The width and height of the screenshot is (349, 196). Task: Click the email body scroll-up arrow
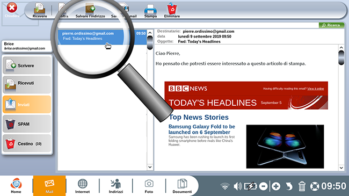click(x=341, y=47)
